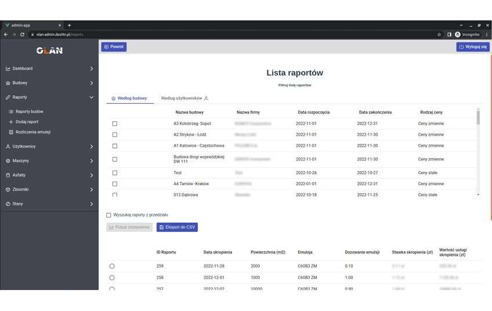Image resolution: width=492 pixels, height=311 pixels.
Task: Click the Filtruj listę raportów text
Action: 295,85
